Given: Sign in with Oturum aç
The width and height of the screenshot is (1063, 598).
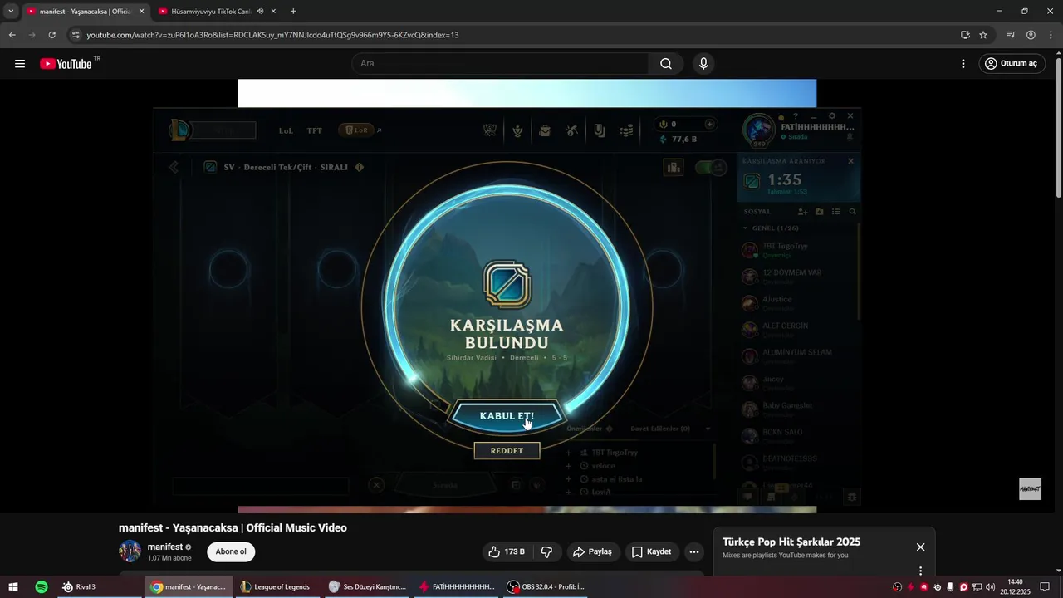Looking at the screenshot, I should 1012,64.
